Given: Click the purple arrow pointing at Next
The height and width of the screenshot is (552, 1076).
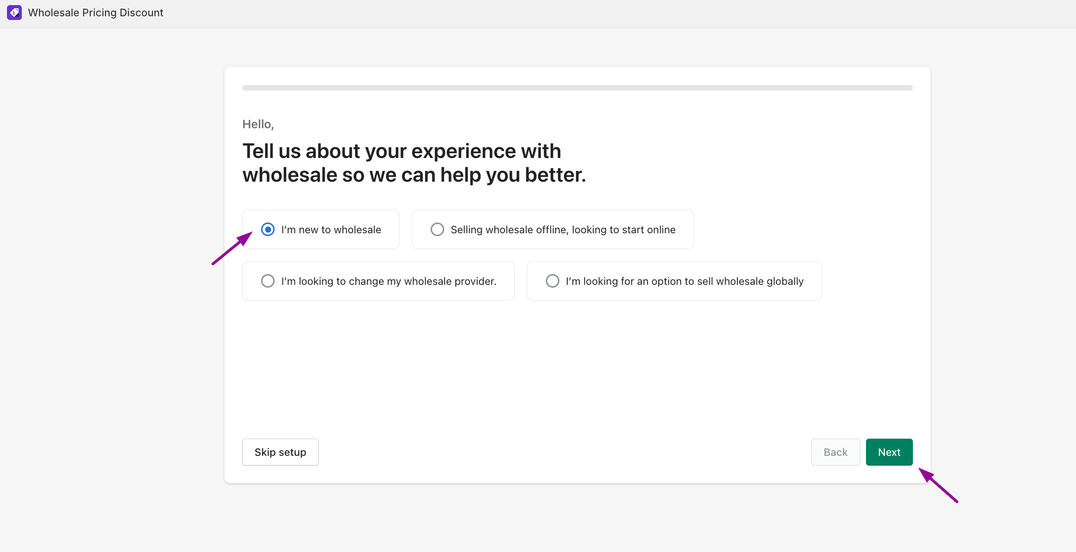Looking at the screenshot, I should (x=938, y=485).
